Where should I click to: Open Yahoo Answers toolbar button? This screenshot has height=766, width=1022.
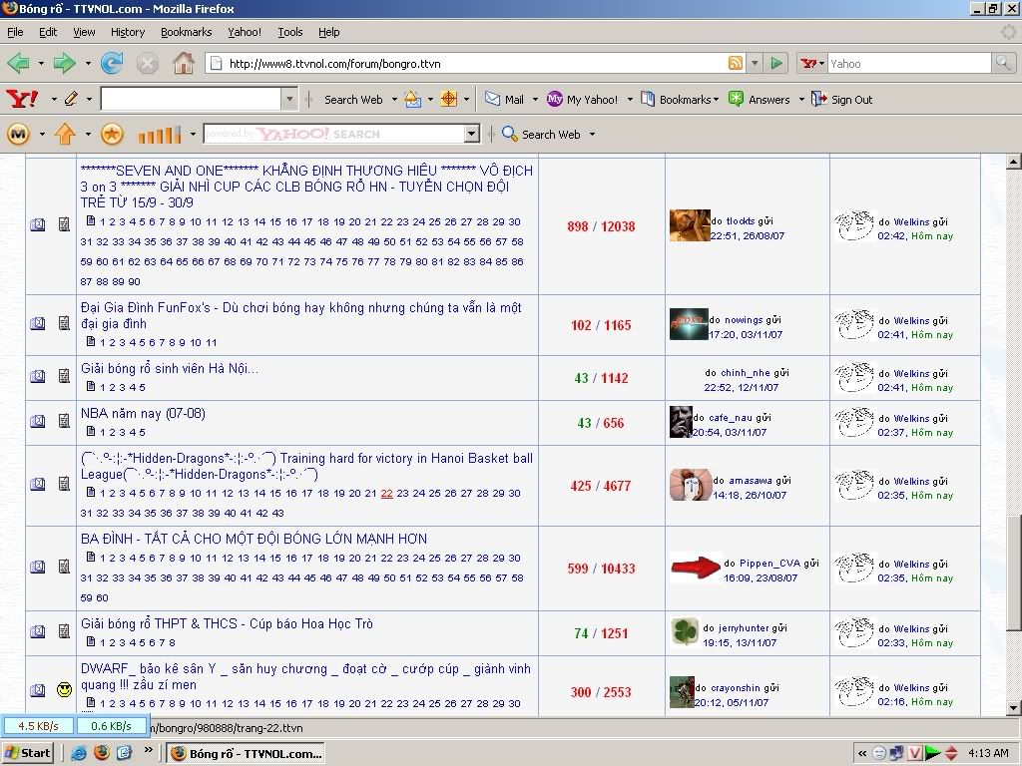(x=760, y=99)
